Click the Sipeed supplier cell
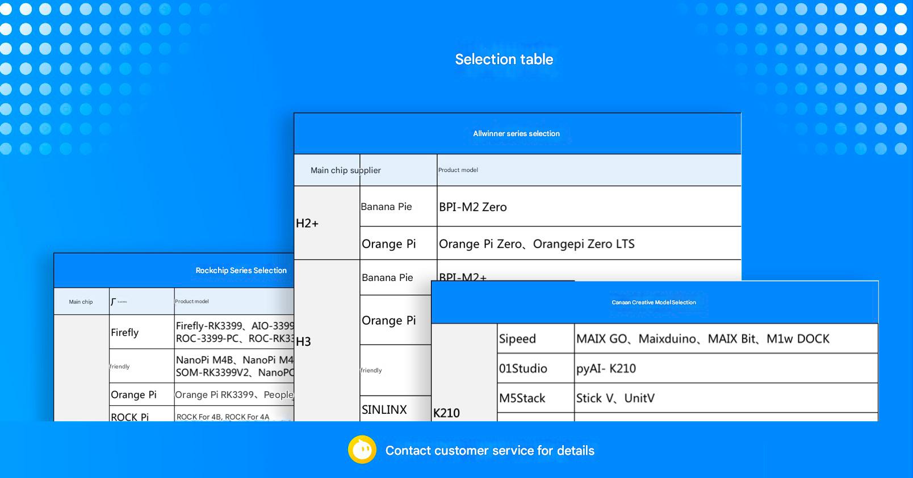Image resolution: width=913 pixels, height=478 pixels. 535,339
